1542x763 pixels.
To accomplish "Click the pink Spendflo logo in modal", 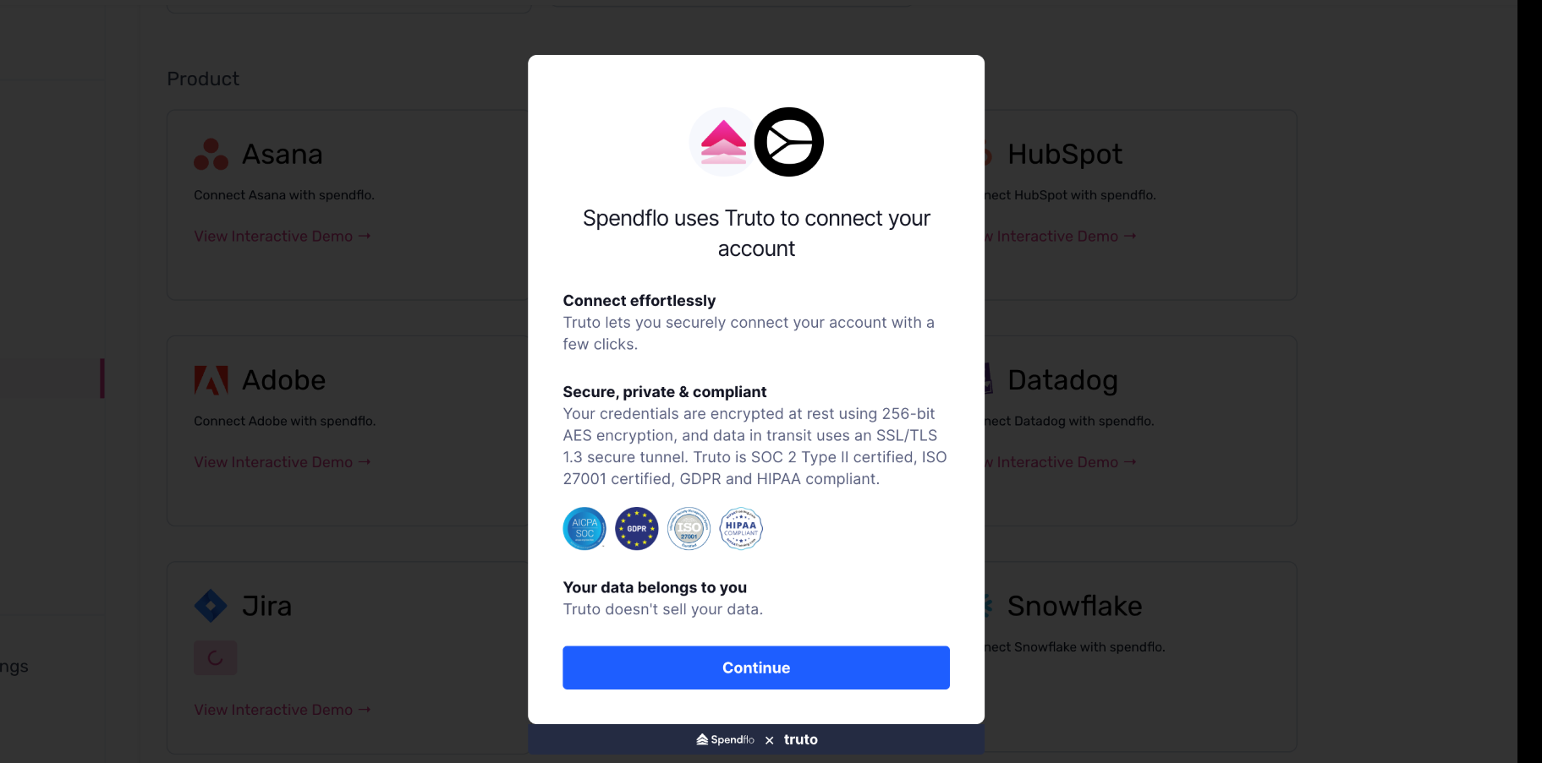I will click(723, 142).
